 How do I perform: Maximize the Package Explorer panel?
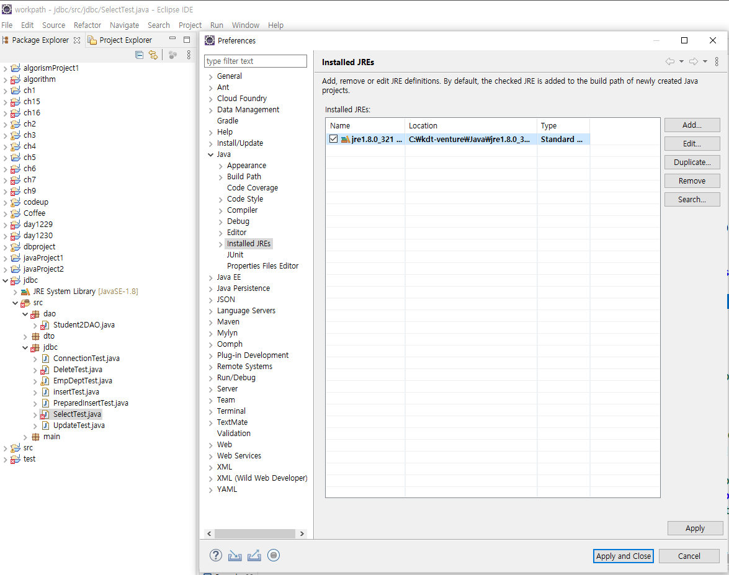click(187, 40)
